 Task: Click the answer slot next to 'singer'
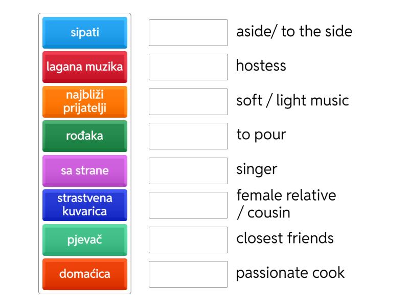pos(188,170)
